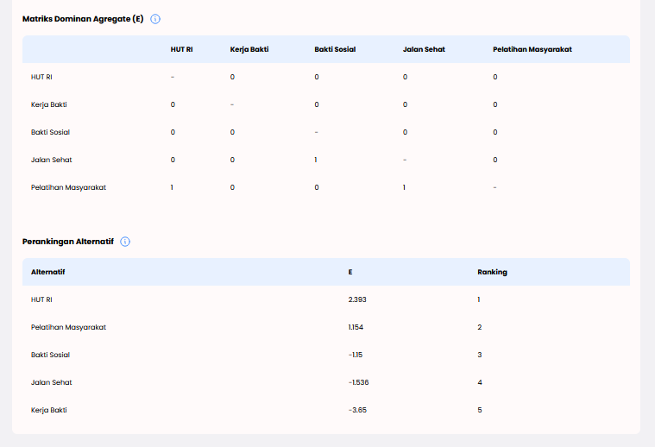
Task: Click value 1 in Pelatihan Masyarakat row, Jalan Sehat column
Action: click(404, 187)
